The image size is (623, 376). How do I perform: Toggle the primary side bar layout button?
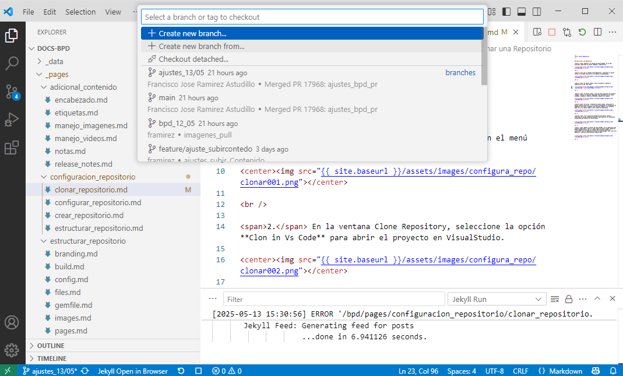tap(506, 11)
